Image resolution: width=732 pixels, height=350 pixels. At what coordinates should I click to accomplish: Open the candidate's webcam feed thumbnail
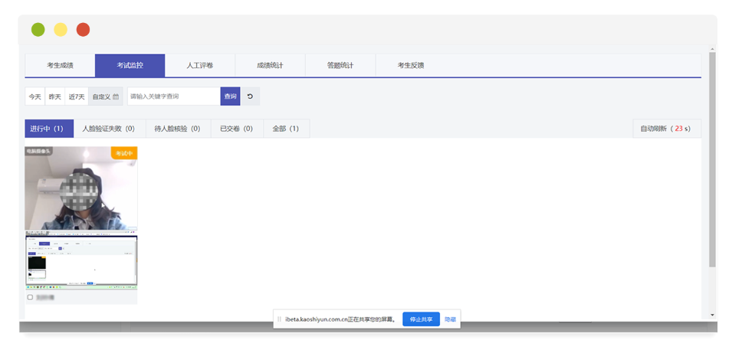80,188
